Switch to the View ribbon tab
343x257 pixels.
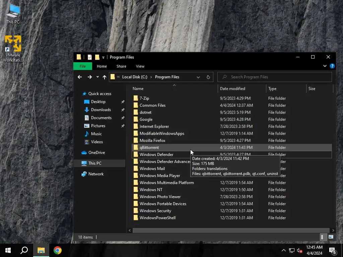tap(140, 66)
